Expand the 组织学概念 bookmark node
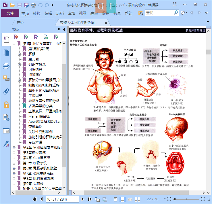The height and width of the screenshot is (204, 212). pos(19,65)
